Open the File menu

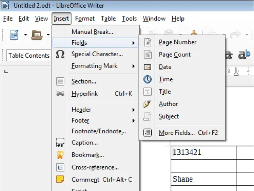click(8, 19)
